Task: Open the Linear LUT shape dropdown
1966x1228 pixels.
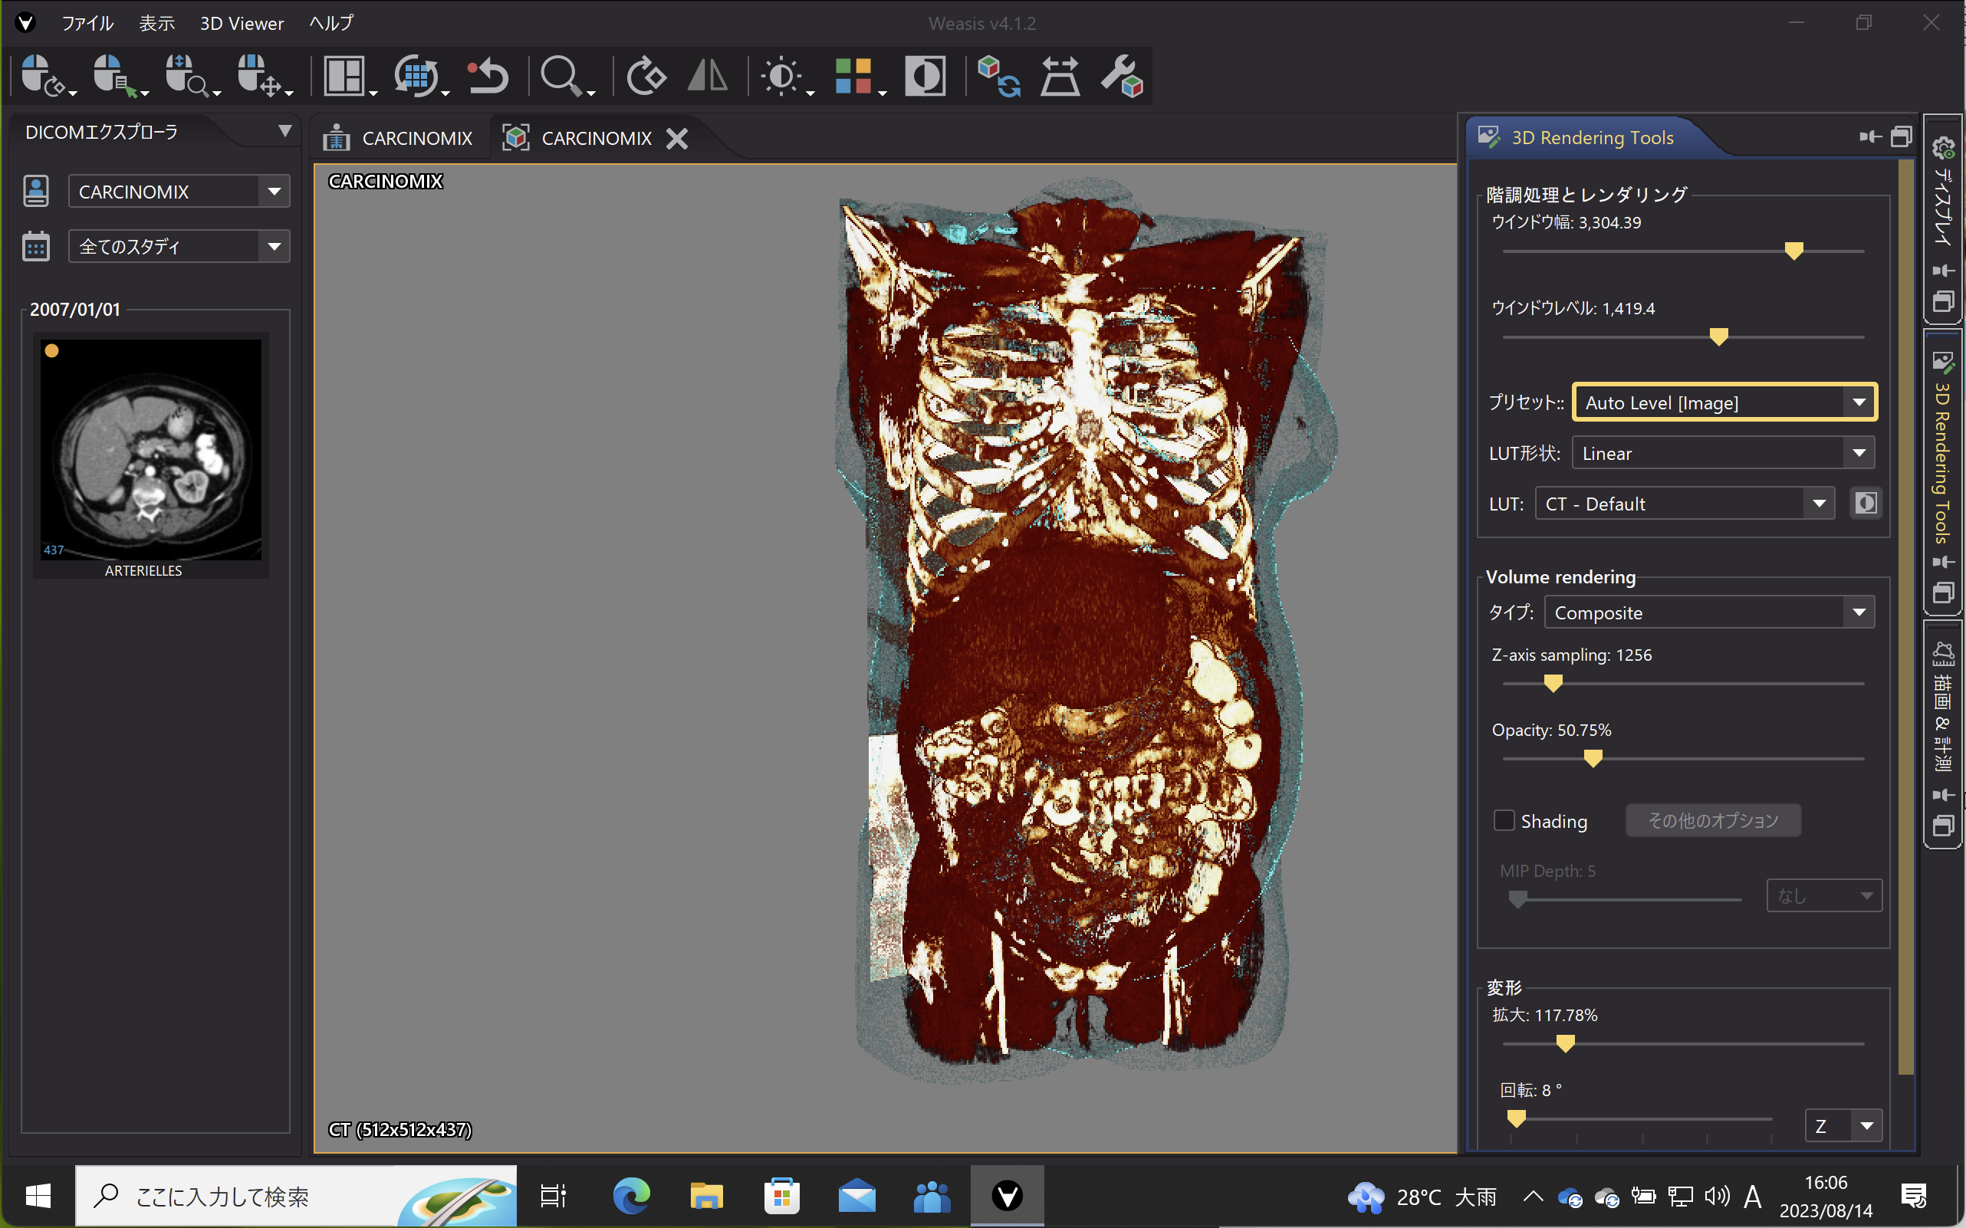Action: [1722, 453]
